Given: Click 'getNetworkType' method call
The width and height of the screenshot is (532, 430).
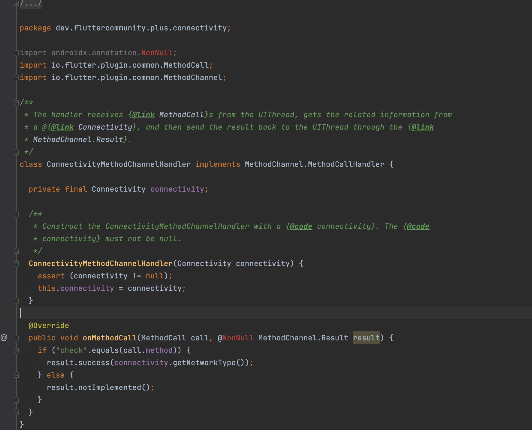Looking at the screenshot, I should click(204, 363).
